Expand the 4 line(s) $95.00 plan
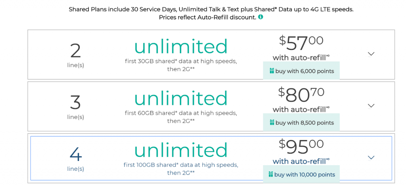The width and height of the screenshot is (406, 187). 371,157
